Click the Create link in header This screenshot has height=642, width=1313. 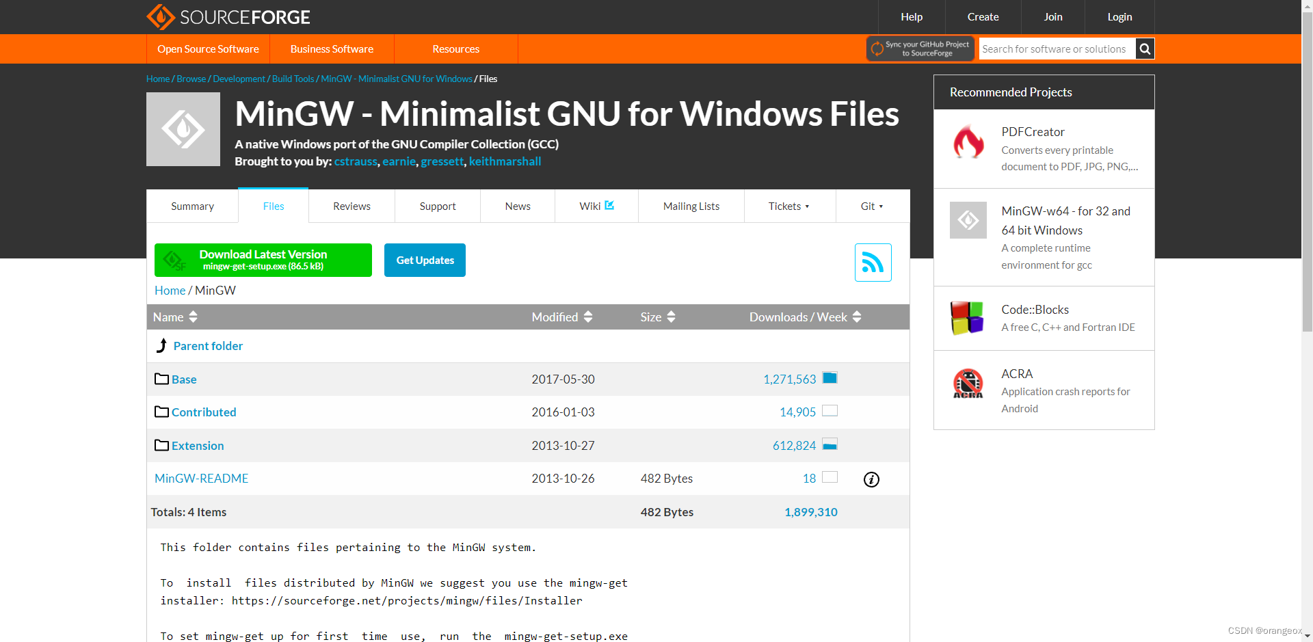(983, 17)
